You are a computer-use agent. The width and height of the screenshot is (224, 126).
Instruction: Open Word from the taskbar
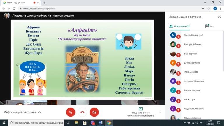tap(101, 123)
